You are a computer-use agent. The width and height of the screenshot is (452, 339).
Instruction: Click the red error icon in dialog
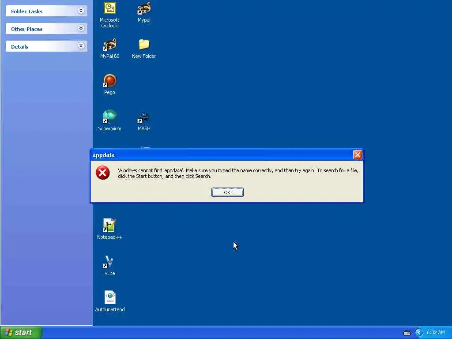[102, 173]
